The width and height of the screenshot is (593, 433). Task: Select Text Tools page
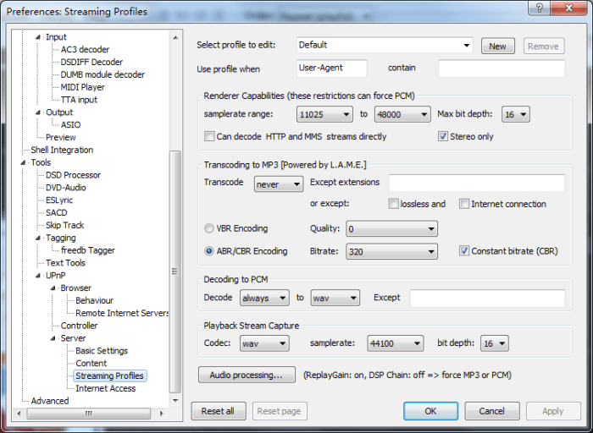coord(65,263)
